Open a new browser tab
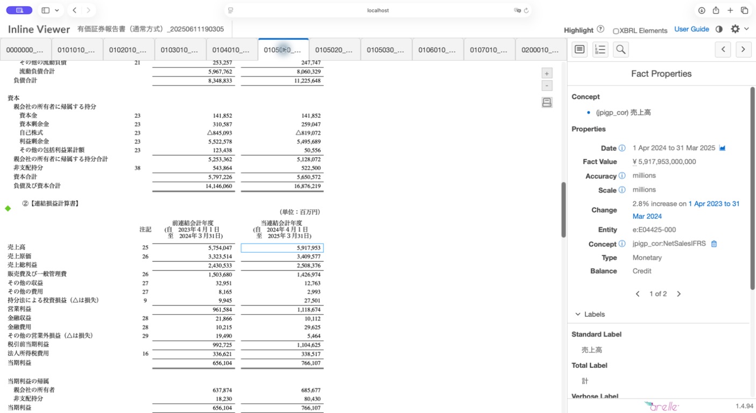The width and height of the screenshot is (756, 413). coord(730,10)
